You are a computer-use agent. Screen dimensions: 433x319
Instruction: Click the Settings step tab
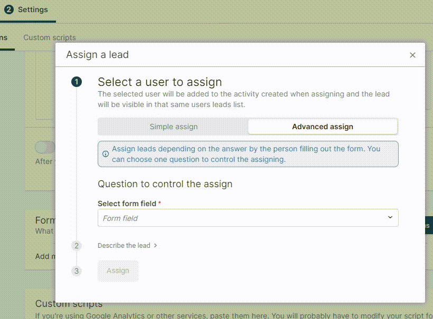coord(26,9)
